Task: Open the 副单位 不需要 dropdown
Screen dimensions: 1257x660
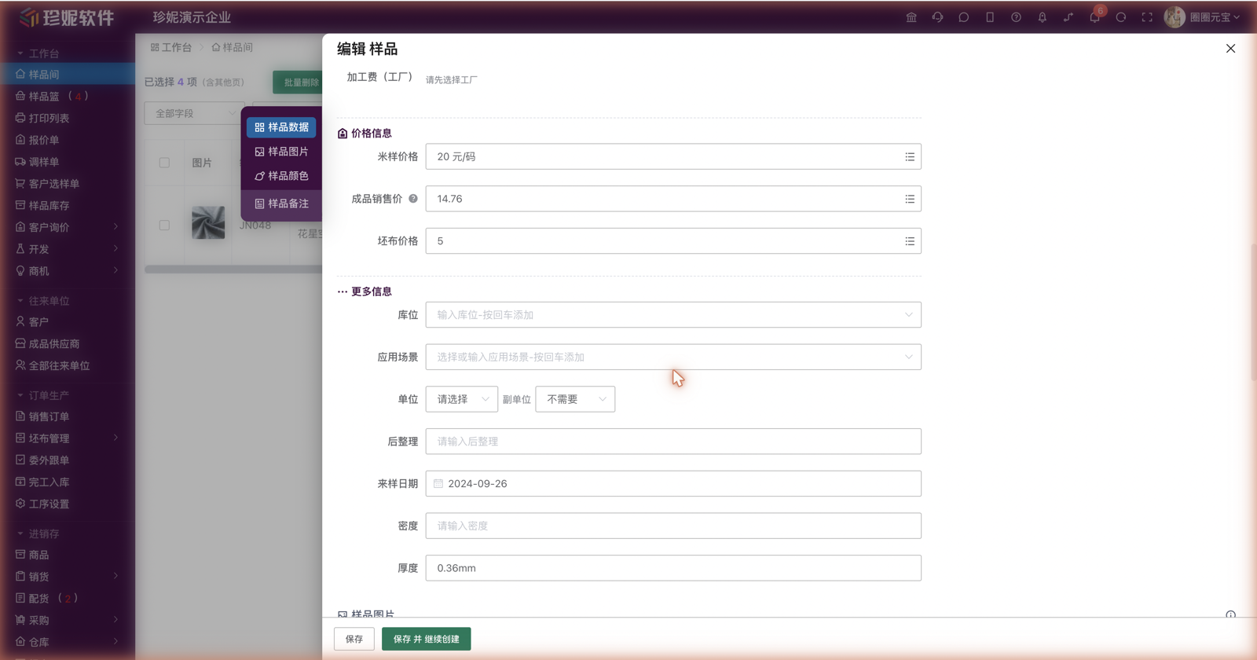Action: click(x=575, y=399)
